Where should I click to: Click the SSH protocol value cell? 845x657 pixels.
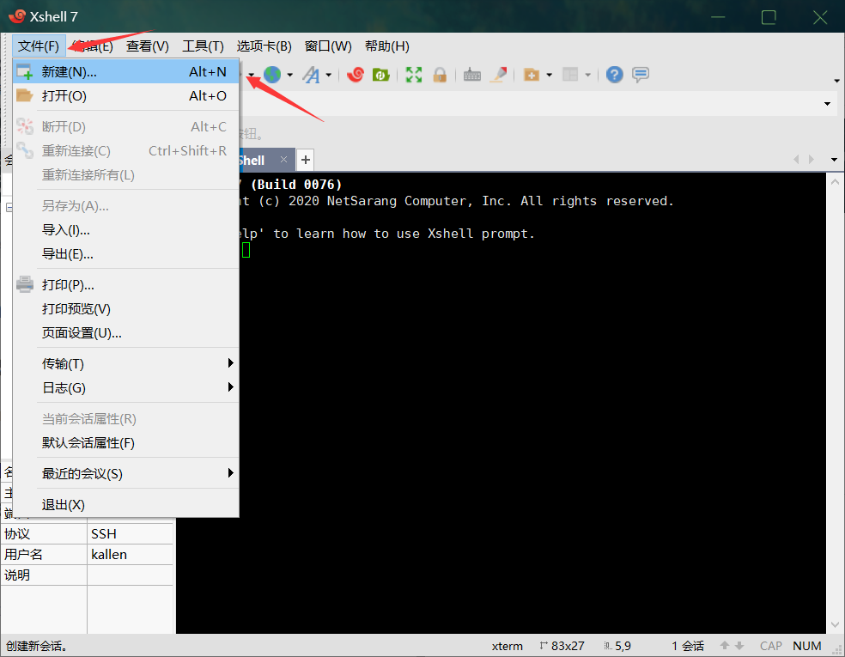click(x=130, y=534)
